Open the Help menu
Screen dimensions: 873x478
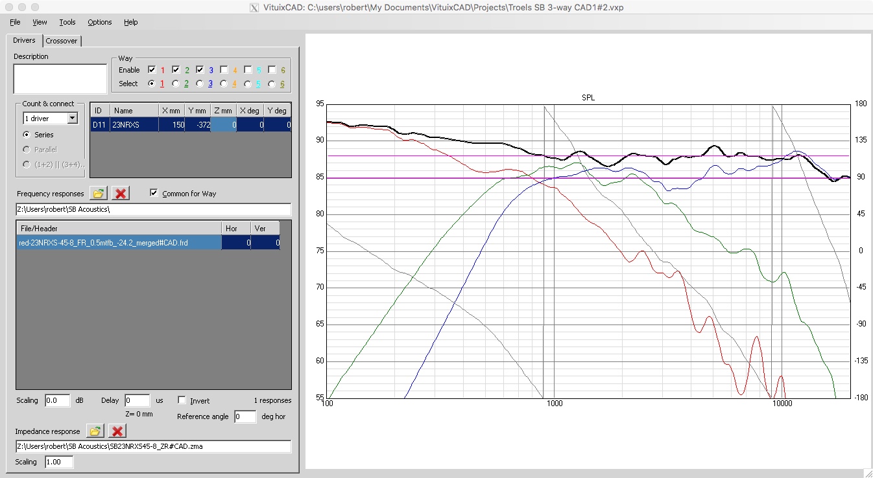(x=130, y=22)
